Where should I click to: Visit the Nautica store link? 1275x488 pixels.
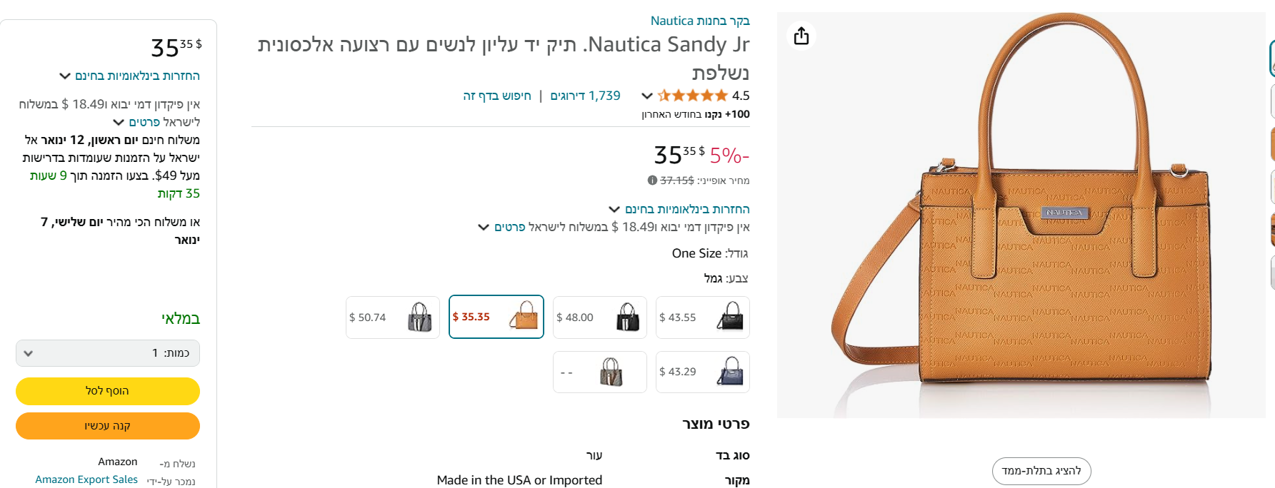coord(700,21)
